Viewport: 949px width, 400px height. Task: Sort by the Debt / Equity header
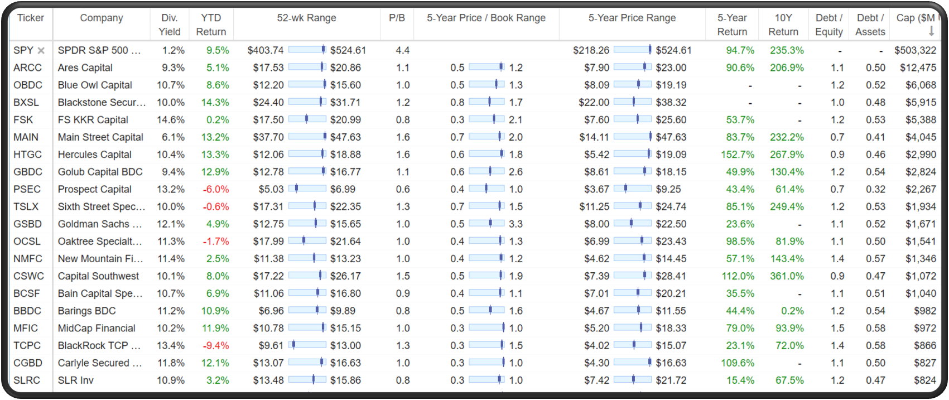tap(829, 25)
